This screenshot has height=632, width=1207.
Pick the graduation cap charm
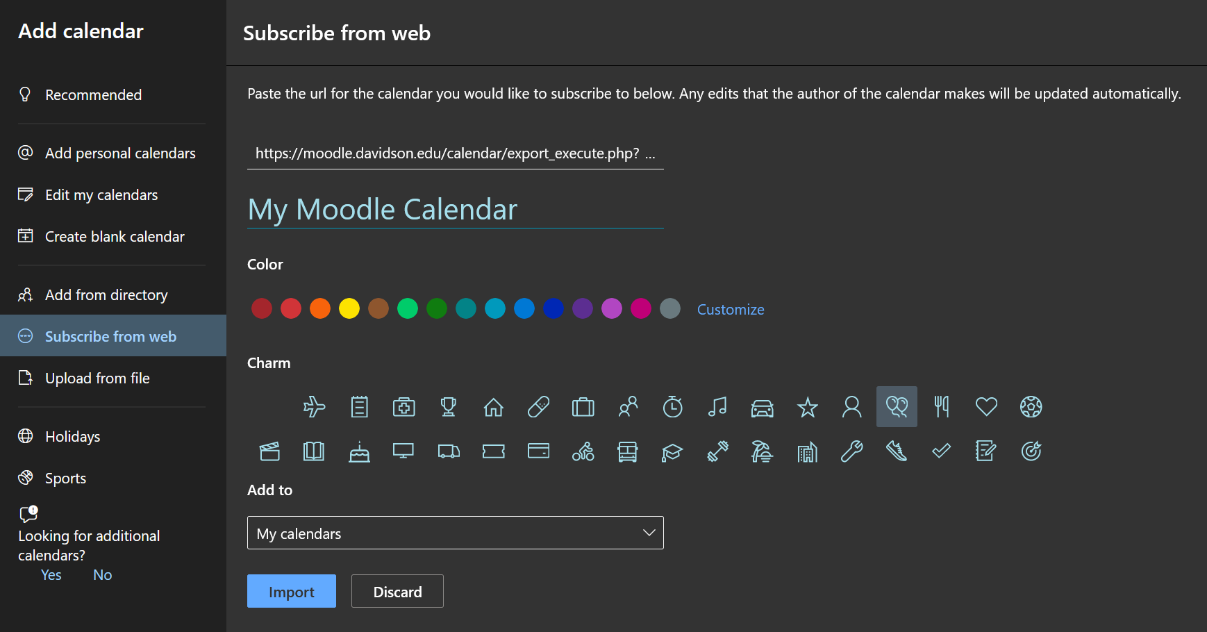click(x=672, y=451)
